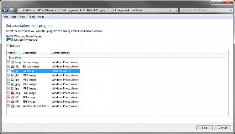The height and width of the screenshot is (134, 235).
Task: Expand the breadcrumb arrow after Set Default Programs
Action: click(x=110, y=10)
